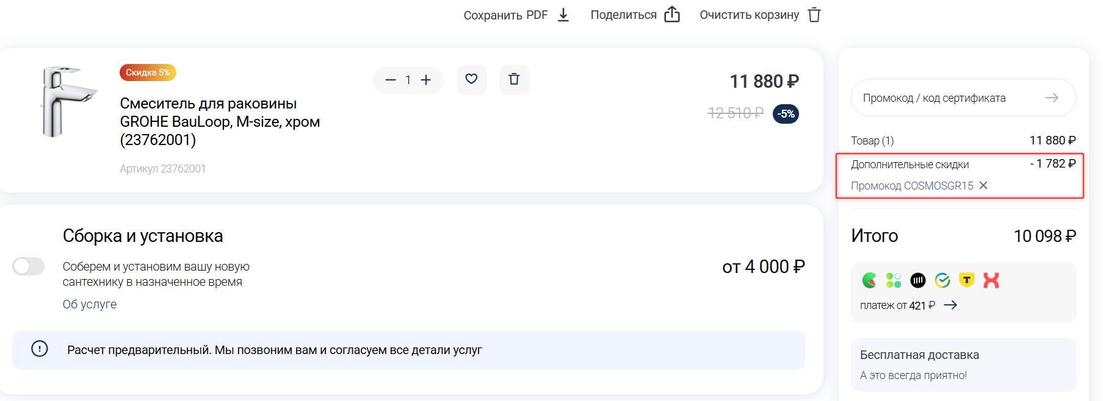
Task: Delete the GROHE faucet using trash button
Action: point(514,79)
